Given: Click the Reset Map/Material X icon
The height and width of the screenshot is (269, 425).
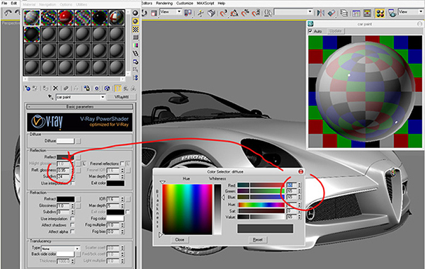Looking at the screenshot, I should tap(55, 88).
